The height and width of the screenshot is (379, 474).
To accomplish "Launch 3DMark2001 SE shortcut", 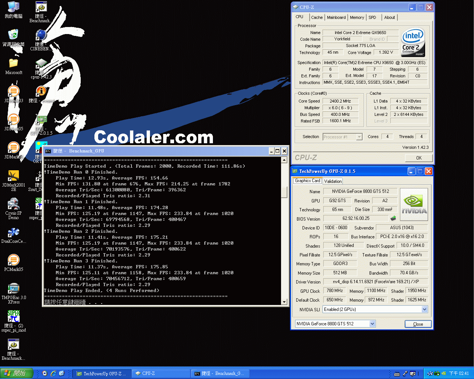I will 13,181.
